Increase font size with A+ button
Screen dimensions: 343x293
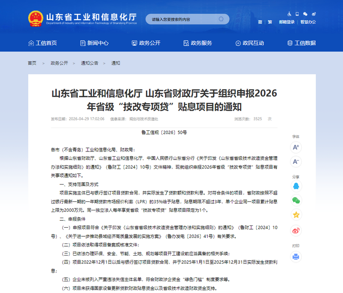[x=296, y=147]
